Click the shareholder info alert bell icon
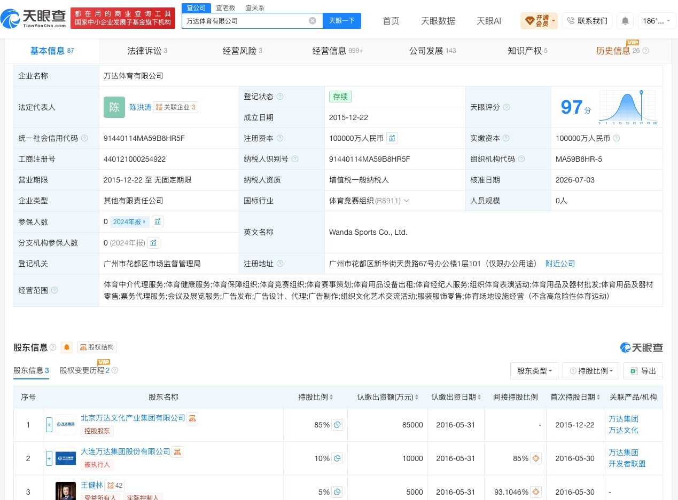The image size is (678, 500). click(x=67, y=347)
